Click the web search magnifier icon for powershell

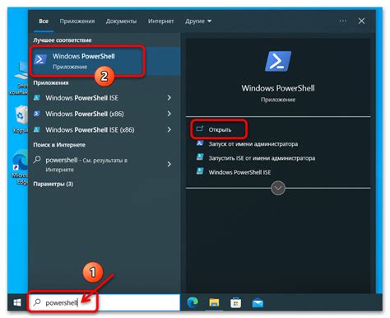[37, 160]
